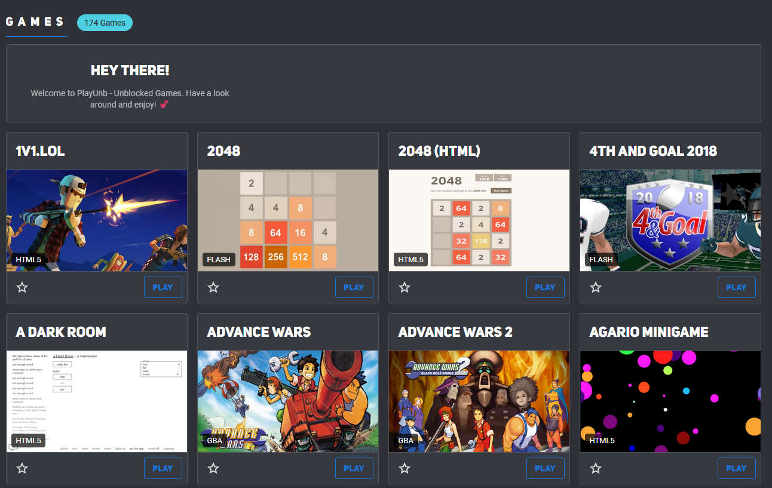Click the ADVANCE WARS 2 heading
Viewport: 772px width, 488px height.
tap(455, 332)
